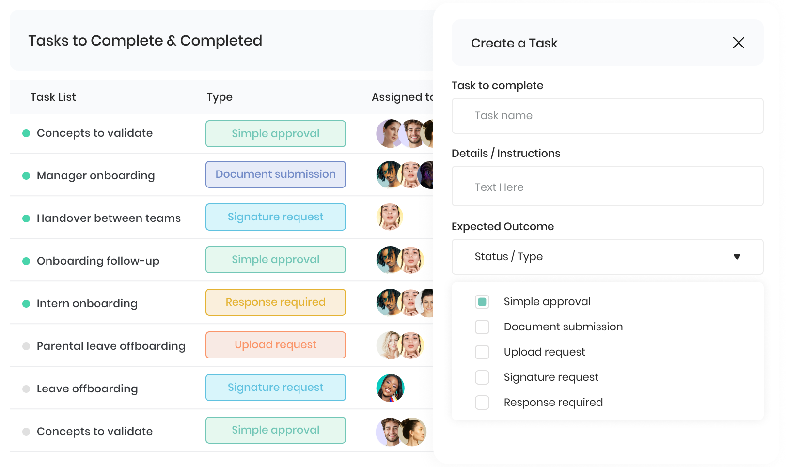This screenshot has height=467, width=786.
Task: Click Document submission tag on Manager onboarding
Action: pos(276,174)
